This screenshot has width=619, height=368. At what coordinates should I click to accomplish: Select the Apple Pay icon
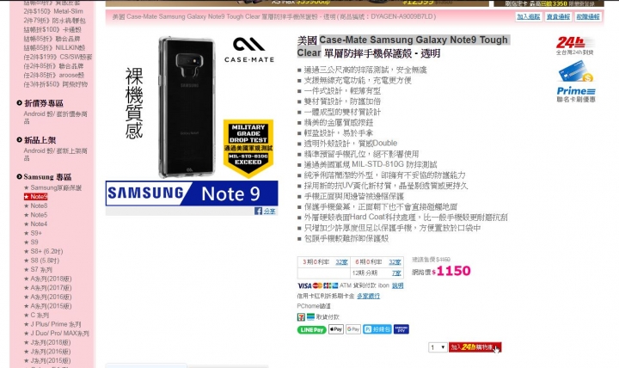click(x=336, y=329)
